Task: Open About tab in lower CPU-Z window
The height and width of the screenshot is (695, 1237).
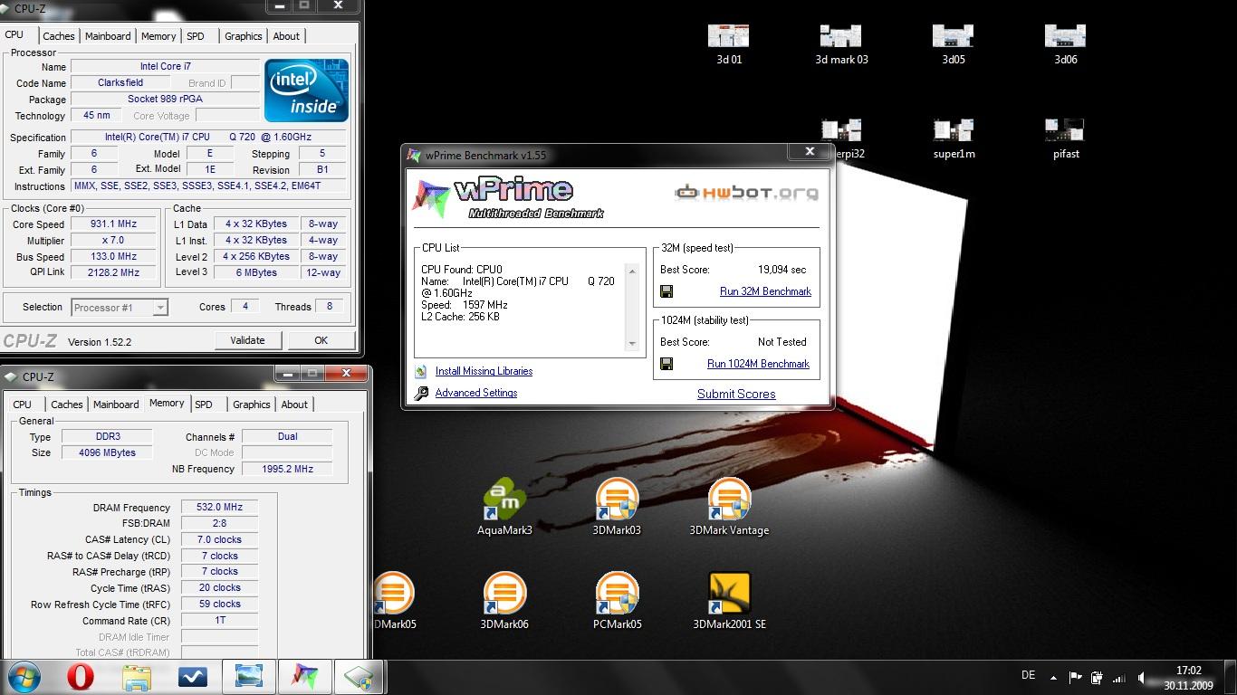Action: tap(294, 405)
